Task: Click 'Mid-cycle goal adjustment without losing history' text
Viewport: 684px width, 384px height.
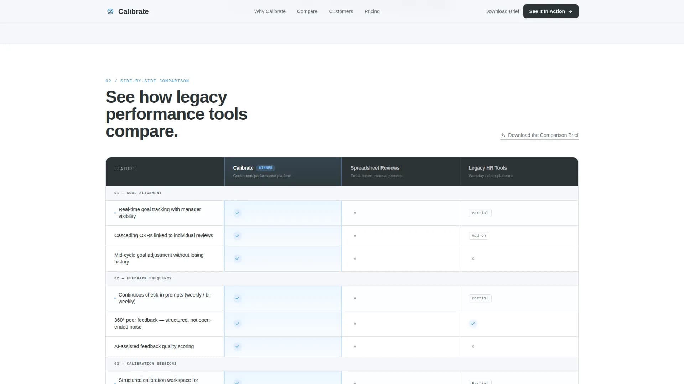Action: [x=159, y=258]
